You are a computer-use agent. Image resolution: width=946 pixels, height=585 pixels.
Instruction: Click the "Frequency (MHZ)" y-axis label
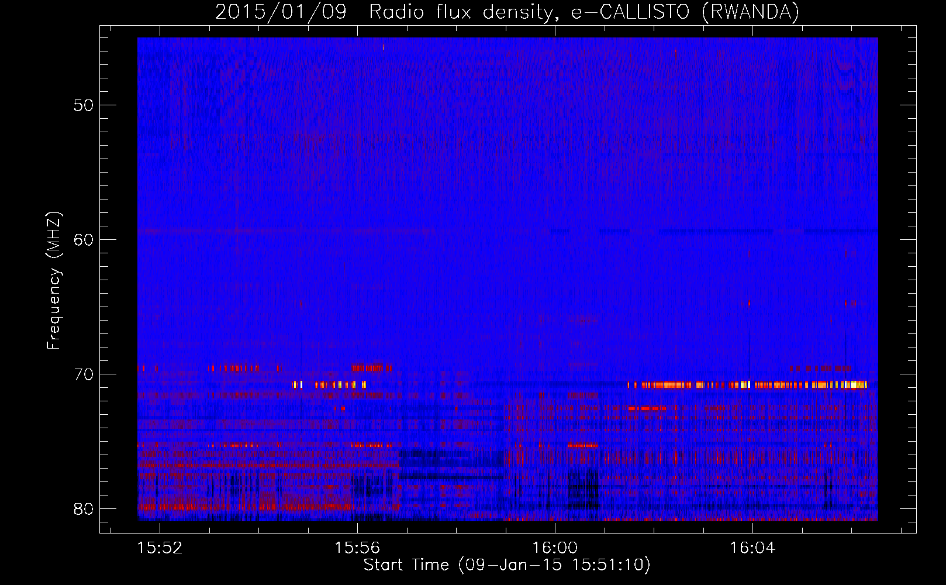(54, 281)
